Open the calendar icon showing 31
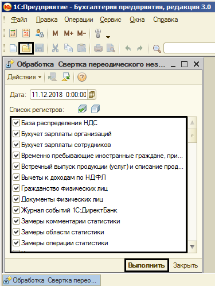215x286 pixels. pos(26,33)
